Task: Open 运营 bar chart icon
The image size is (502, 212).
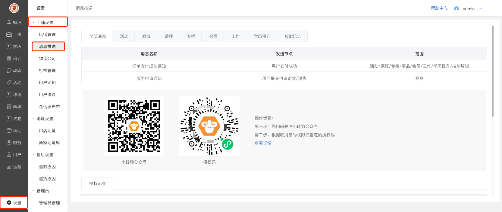Action: 9,167
